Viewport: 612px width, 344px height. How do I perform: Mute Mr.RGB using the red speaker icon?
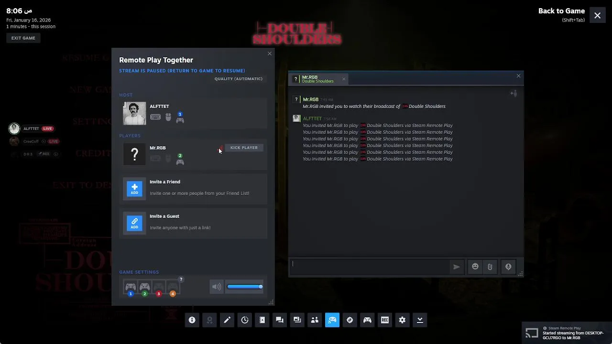click(220, 148)
